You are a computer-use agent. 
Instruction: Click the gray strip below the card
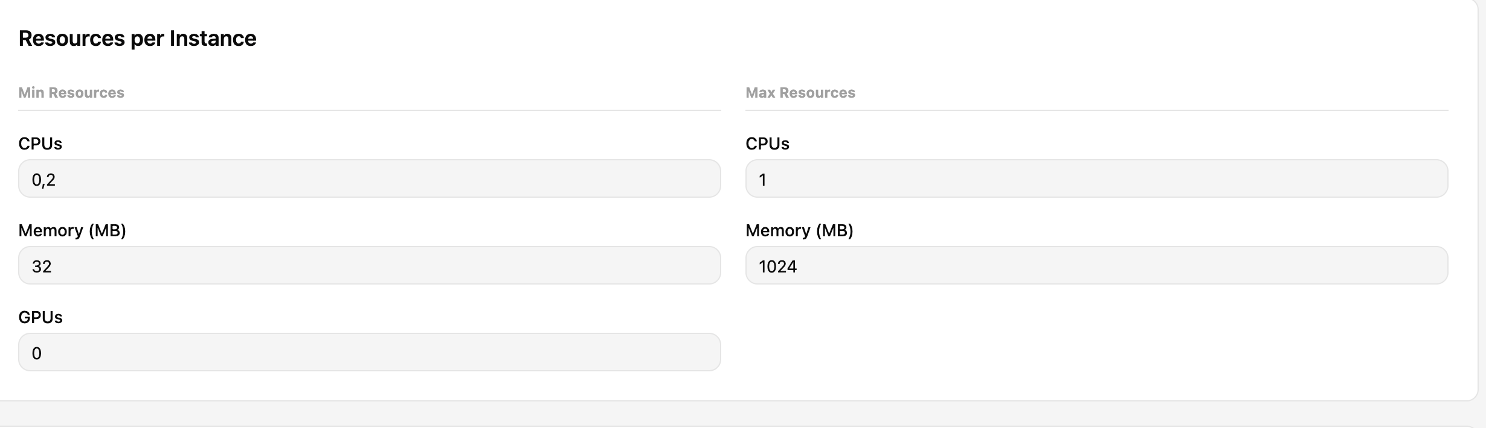point(743,415)
